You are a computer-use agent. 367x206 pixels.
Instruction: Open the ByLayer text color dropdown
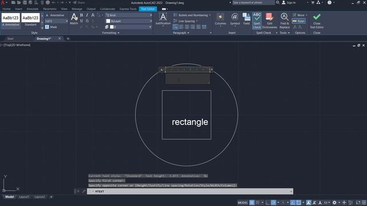coord(128,21)
